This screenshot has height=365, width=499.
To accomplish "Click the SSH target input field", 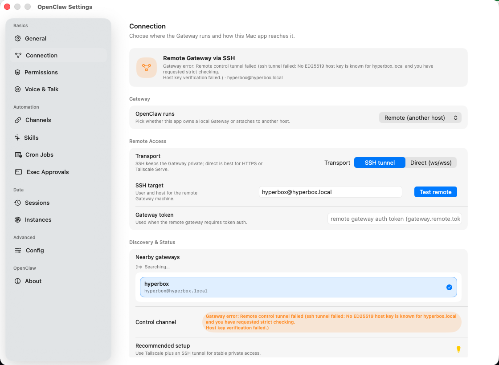I will 330,192.
